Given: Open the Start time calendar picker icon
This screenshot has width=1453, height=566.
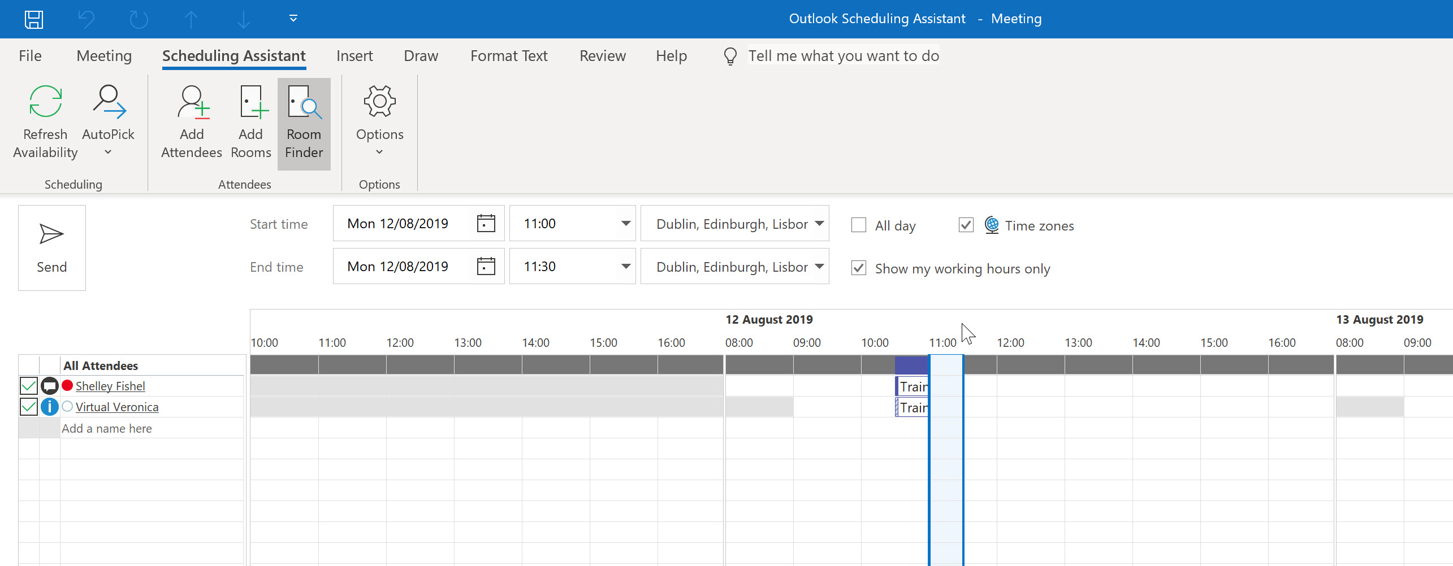Looking at the screenshot, I should 486,224.
